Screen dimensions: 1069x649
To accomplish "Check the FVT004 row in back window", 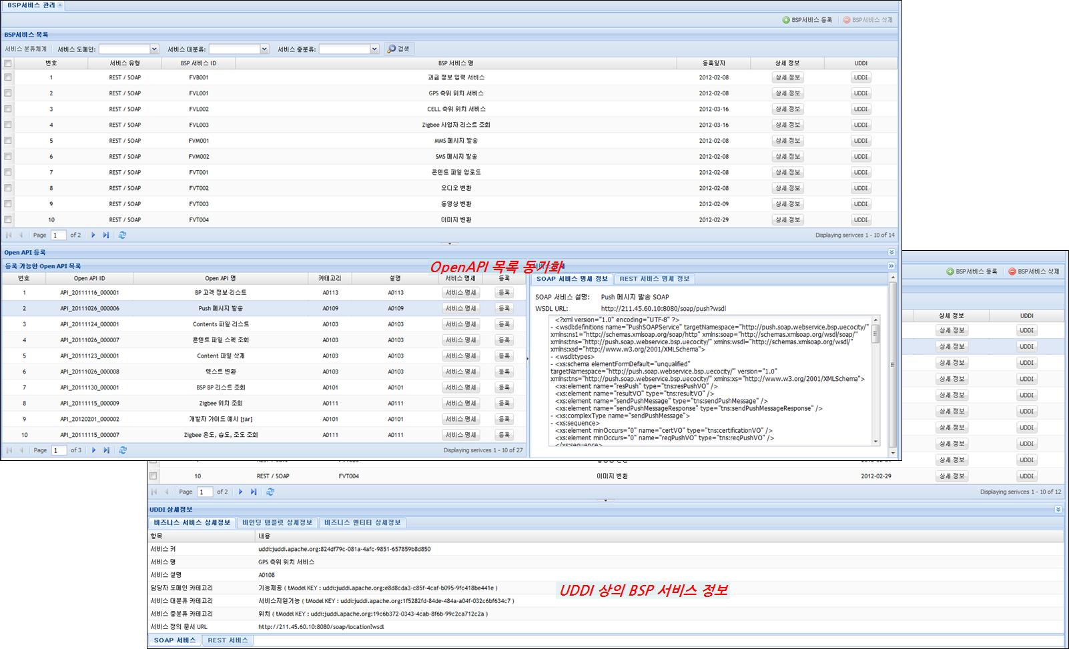I will (153, 476).
